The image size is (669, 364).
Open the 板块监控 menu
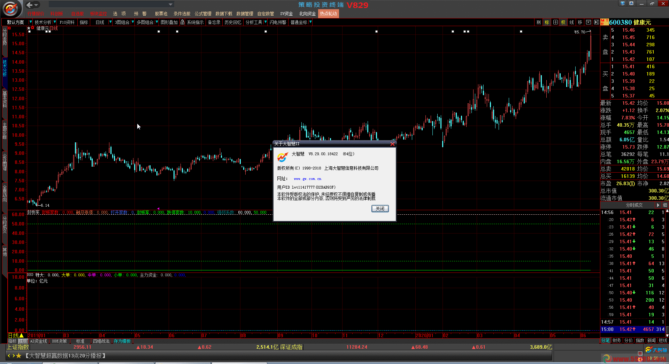click(99, 14)
